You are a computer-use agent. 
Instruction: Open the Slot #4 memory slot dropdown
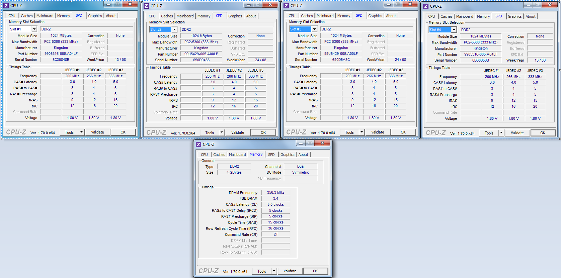pos(454,30)
